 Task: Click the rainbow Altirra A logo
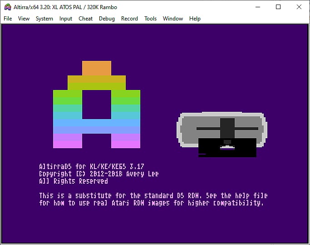coord(97,105)
